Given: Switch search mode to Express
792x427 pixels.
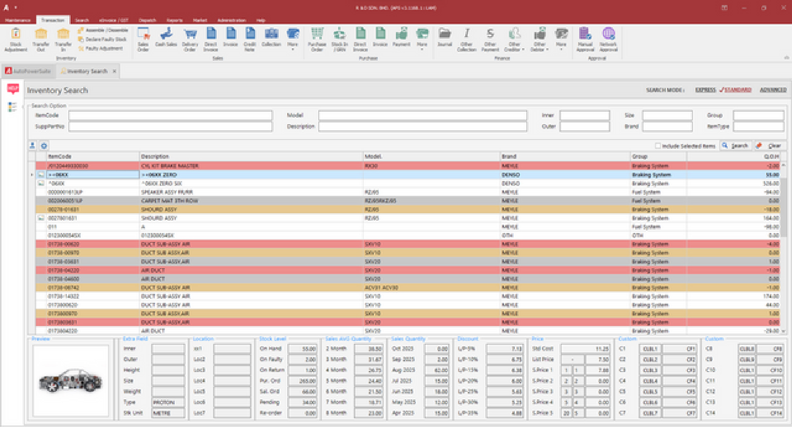Looking at the screenshot, I should pos(705,90).
